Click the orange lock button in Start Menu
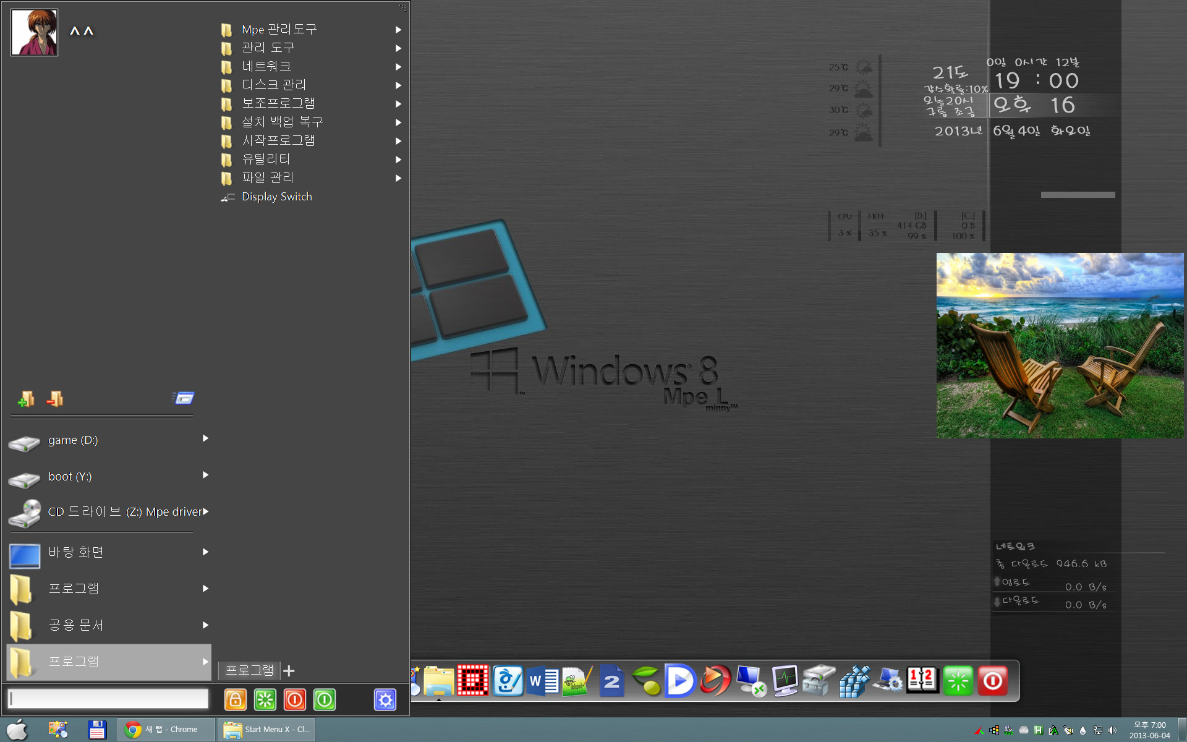 tap(235, 699)
